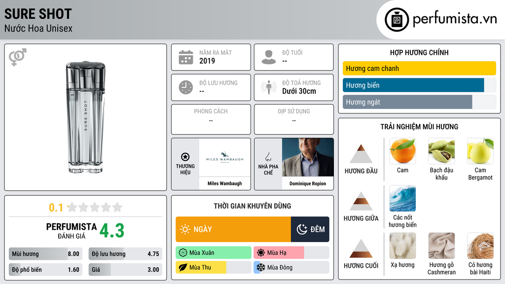The height and width of the screenshot is (284, 505).
Task: Select the Đêm nighttime segment
Action: tap(310, 229)
